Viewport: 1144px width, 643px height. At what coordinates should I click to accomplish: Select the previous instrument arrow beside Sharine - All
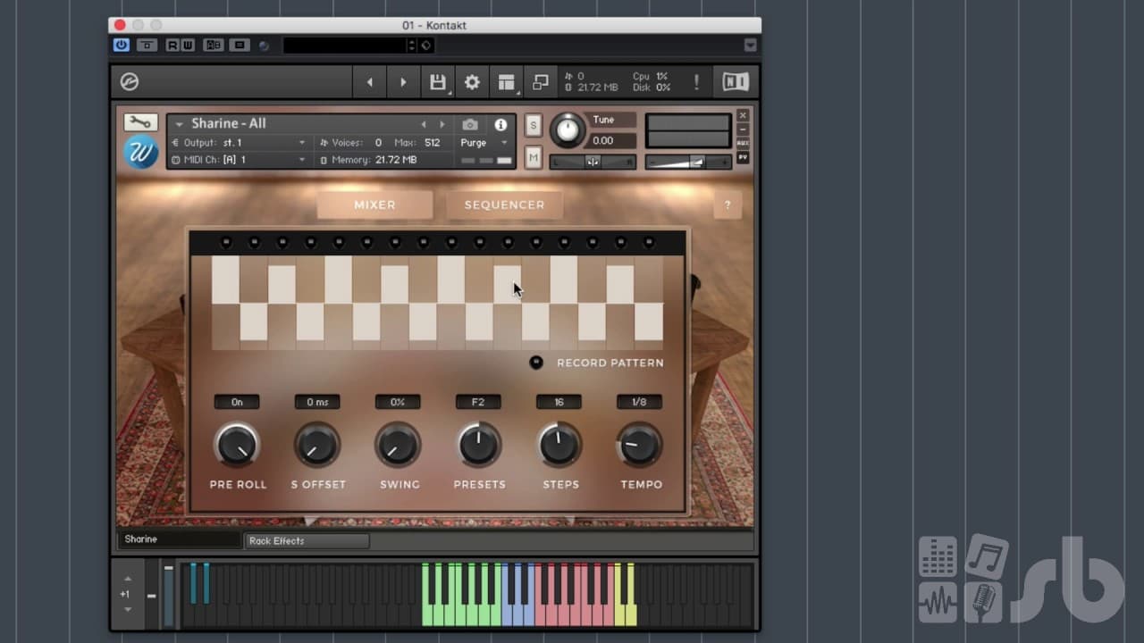(x=424, y=124)
